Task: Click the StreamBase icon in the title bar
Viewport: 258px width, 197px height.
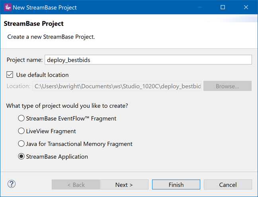Action: [x=7, y=7]
